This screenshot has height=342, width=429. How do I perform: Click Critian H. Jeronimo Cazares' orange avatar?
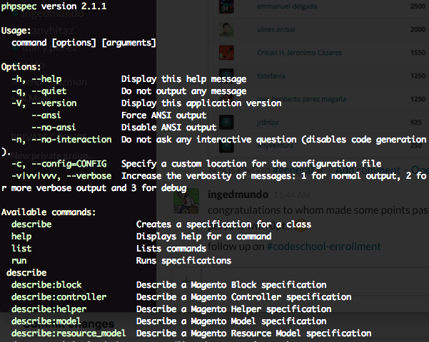[226, 53]
